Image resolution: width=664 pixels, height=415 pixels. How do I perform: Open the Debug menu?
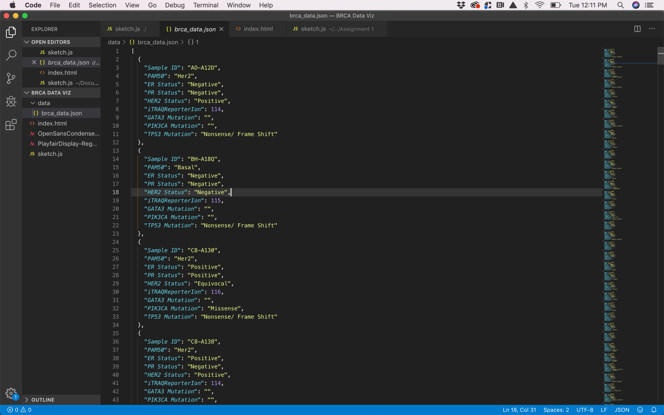[175, 5]
